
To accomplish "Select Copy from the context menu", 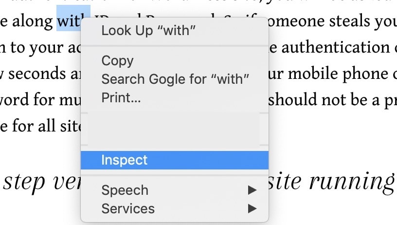I will [117, 61].
